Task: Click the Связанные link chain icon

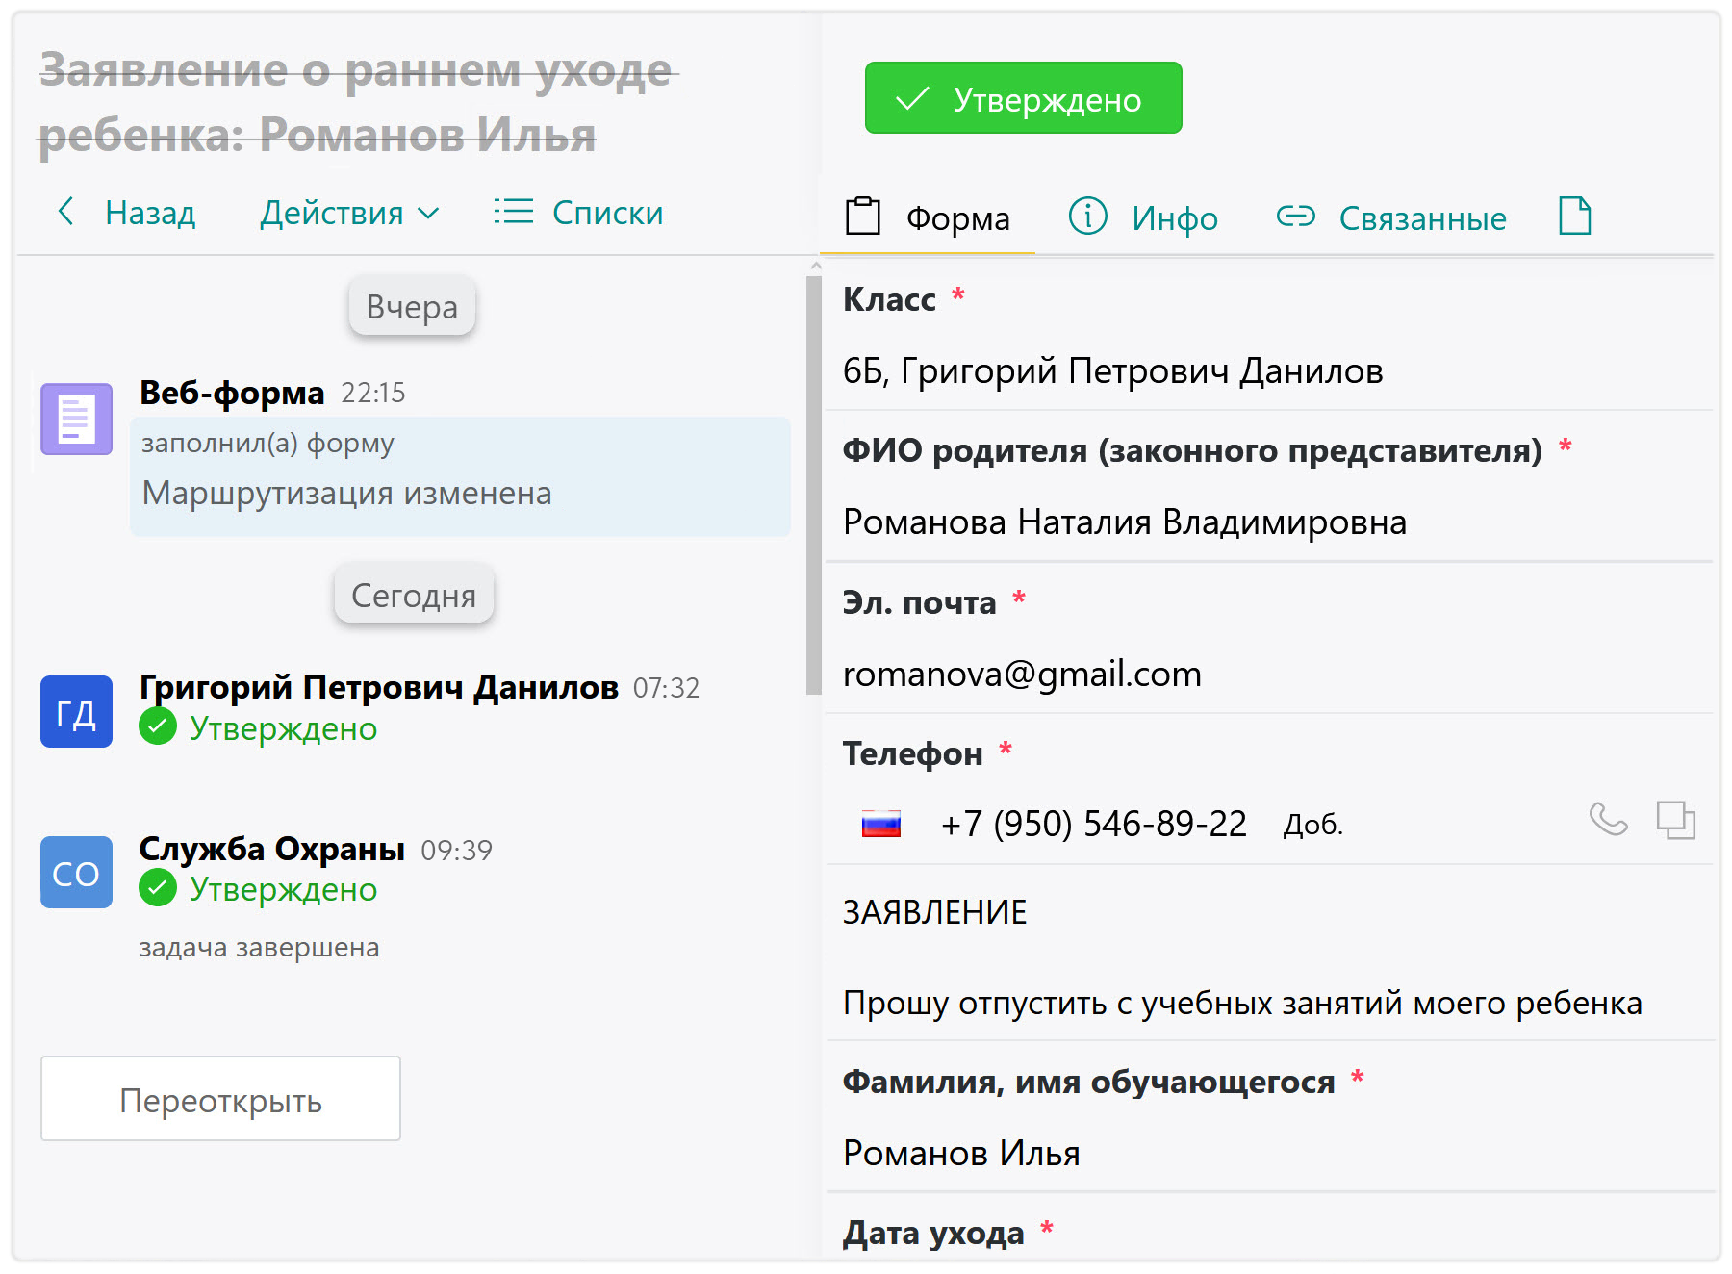Action: (x=1295, y=216)
